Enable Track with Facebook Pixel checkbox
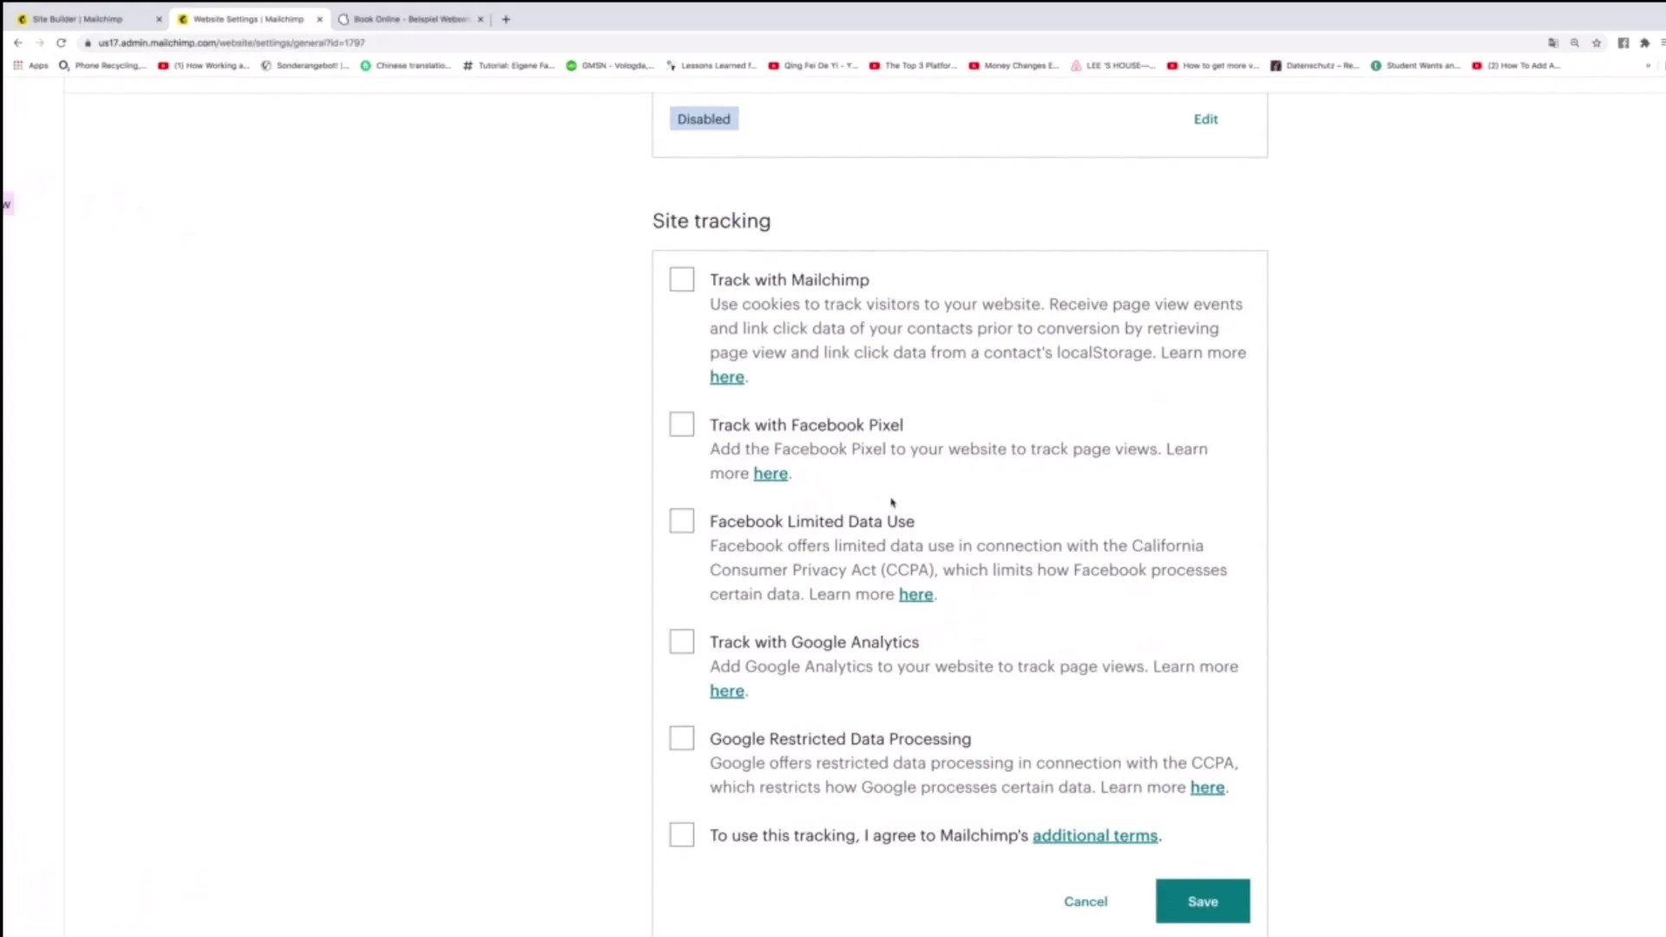 tap(682, 424)
